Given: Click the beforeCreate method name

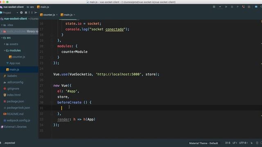Looking at the screenshot, I should pyautogui.click(x=69, y=102).
